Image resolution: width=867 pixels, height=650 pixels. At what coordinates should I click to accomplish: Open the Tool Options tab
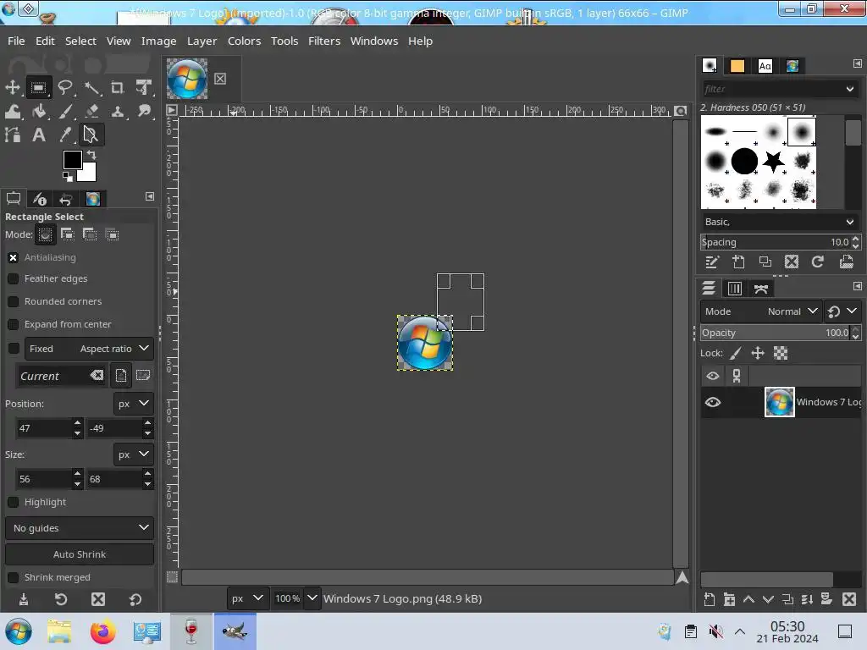tap(14, 198)
